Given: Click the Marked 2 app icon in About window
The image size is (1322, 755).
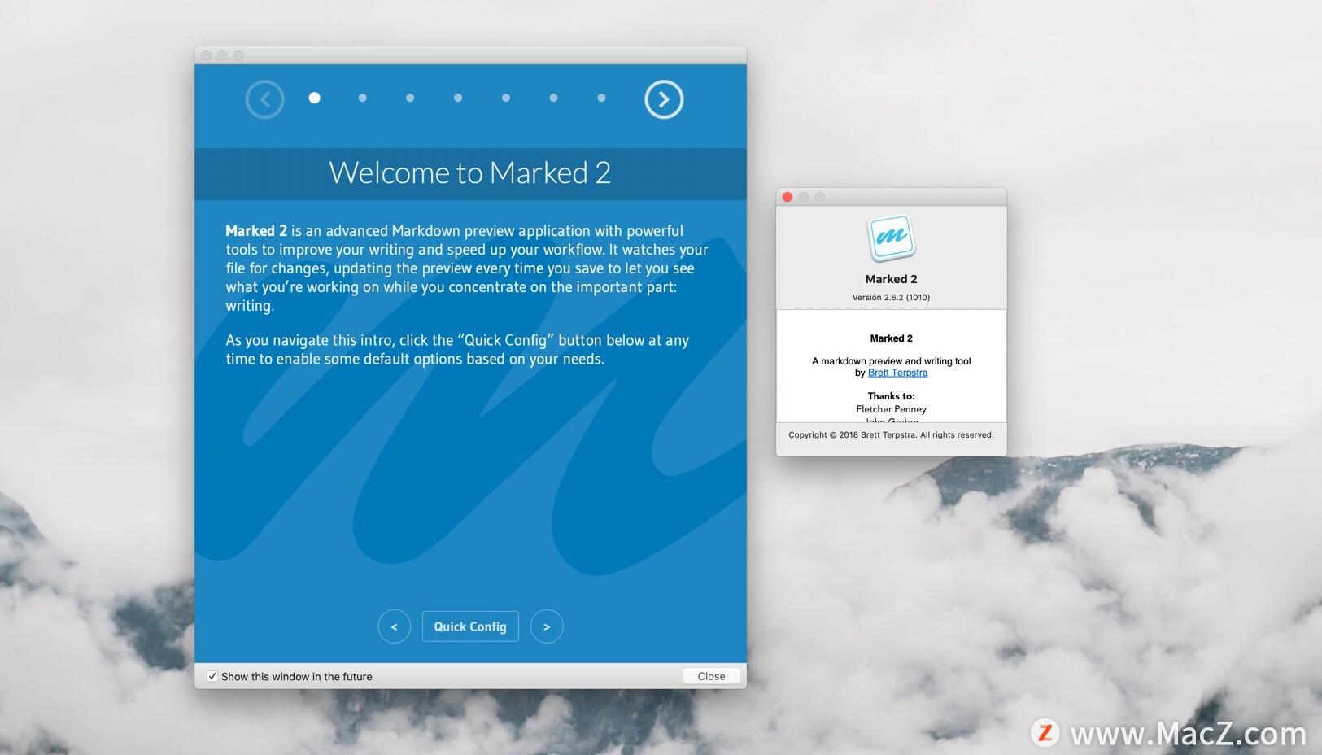Looking at the screenshot, I should [x=891, y=238].
